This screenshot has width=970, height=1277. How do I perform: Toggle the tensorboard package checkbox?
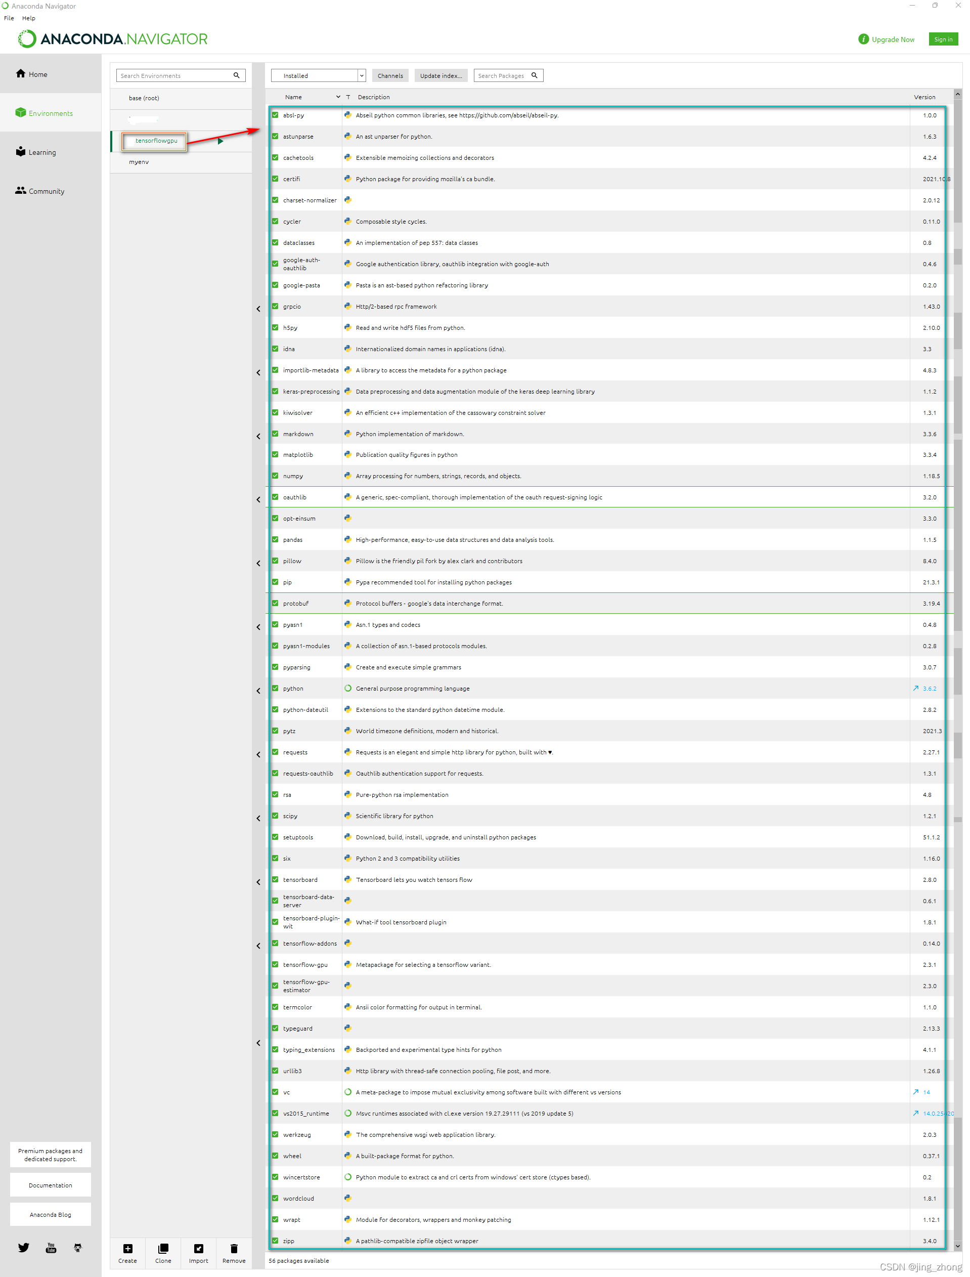click(276, 879)
